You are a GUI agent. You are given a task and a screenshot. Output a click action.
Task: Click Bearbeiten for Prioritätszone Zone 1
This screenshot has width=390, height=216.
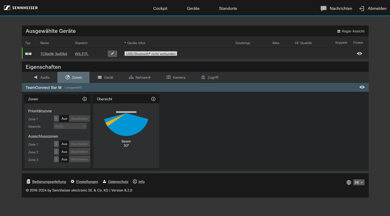[x=79, y=118]
